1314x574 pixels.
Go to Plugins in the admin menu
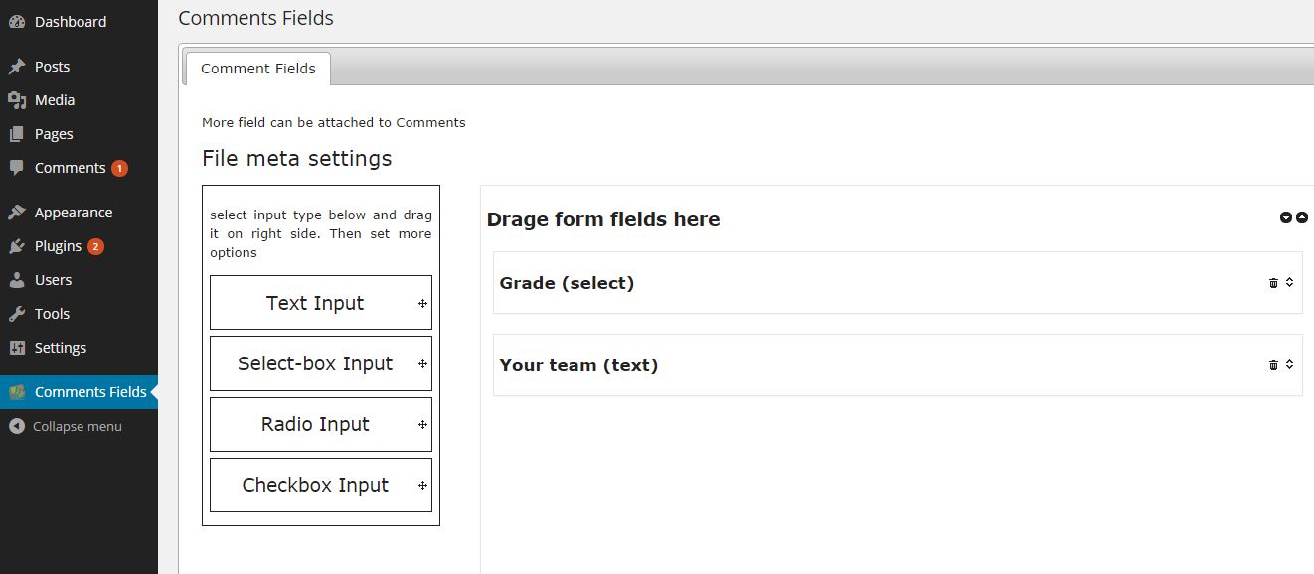click(x=58, y=246)
